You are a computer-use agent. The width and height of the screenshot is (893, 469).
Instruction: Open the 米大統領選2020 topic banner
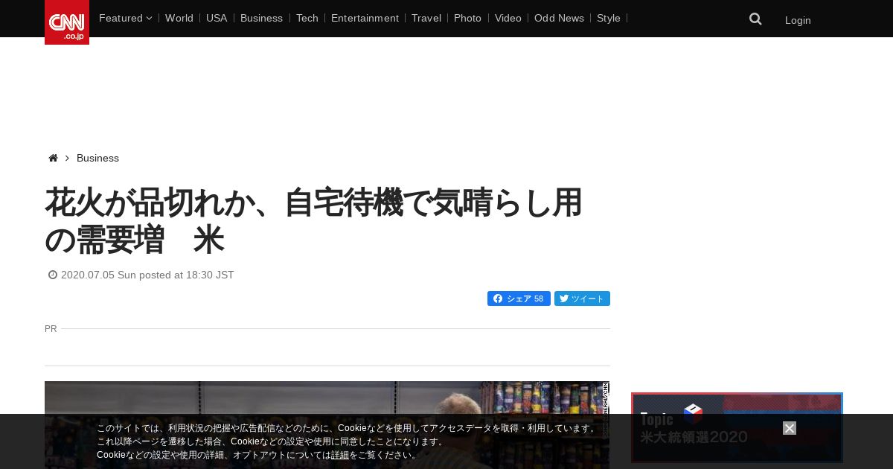(737, 428)
